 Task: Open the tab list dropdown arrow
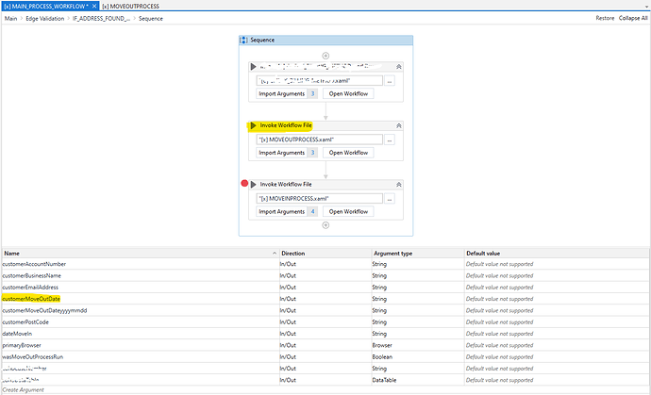point(647,7)
